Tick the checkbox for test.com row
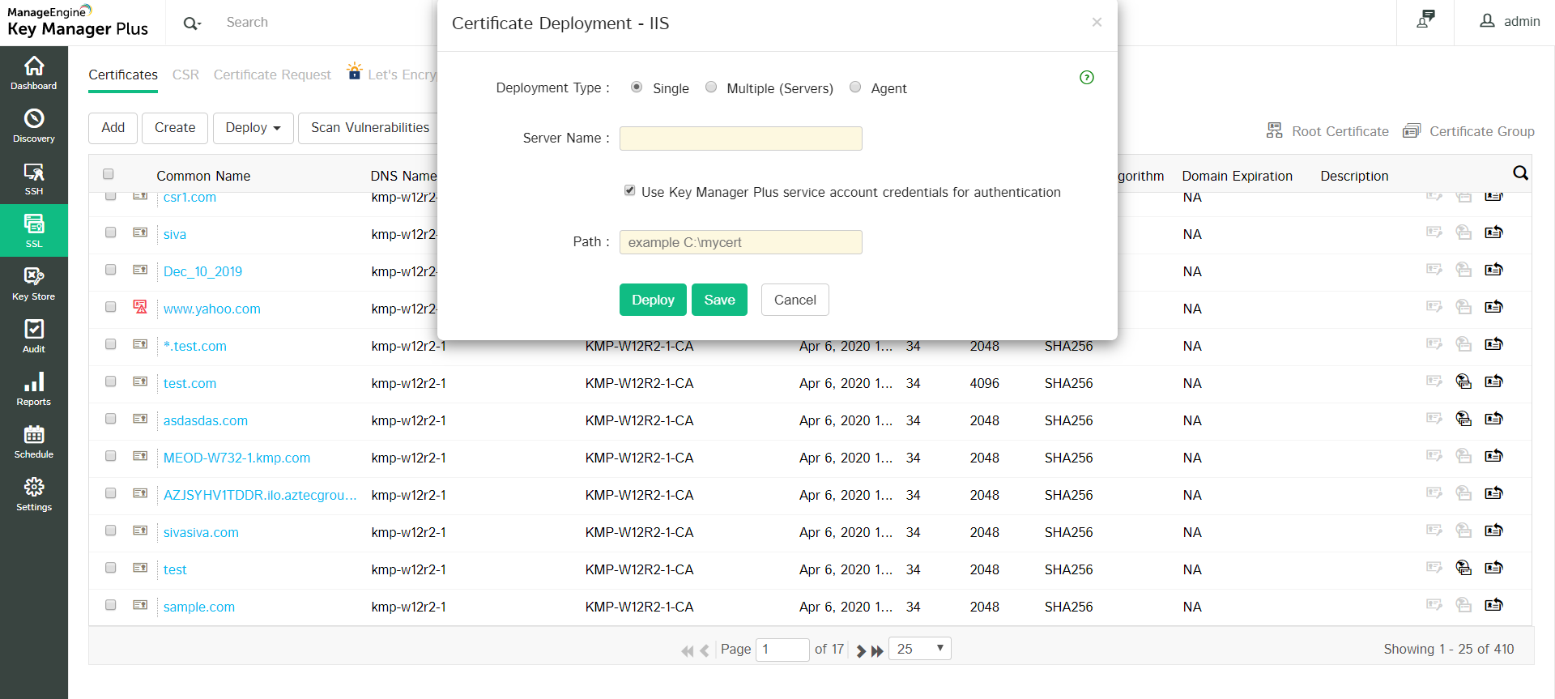The height and width of the screenshot is (699, 1555). pyautogui.click(x=111, y=381)
